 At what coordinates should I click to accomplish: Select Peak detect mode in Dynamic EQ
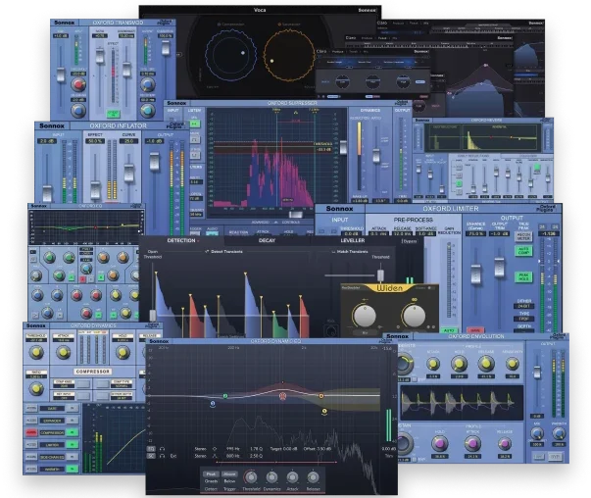click(211, 474)
